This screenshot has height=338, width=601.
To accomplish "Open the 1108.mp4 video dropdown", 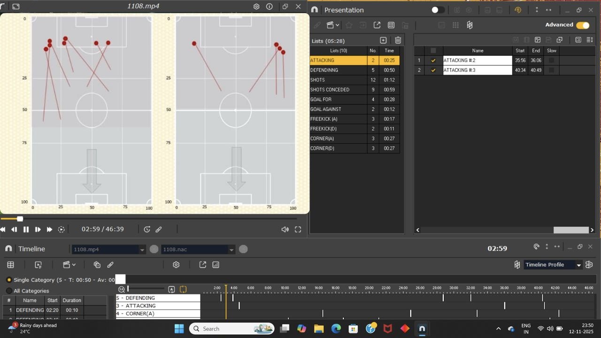I will click(x=142, y=250).
